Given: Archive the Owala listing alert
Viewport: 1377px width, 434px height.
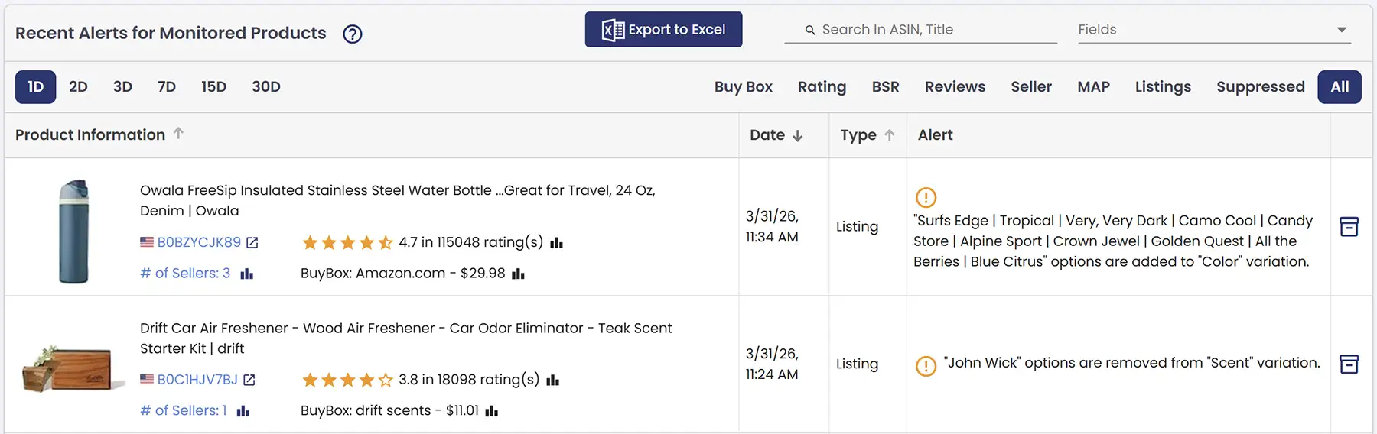Looking at the screenshot, I should 1349,227.
